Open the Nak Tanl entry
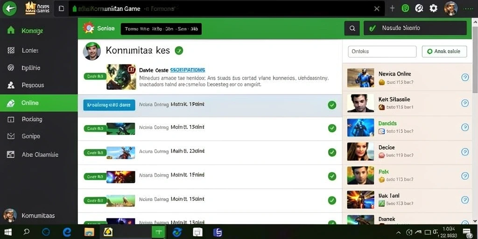The width and height of the screenshot is (478, 239). coord(407,200)
